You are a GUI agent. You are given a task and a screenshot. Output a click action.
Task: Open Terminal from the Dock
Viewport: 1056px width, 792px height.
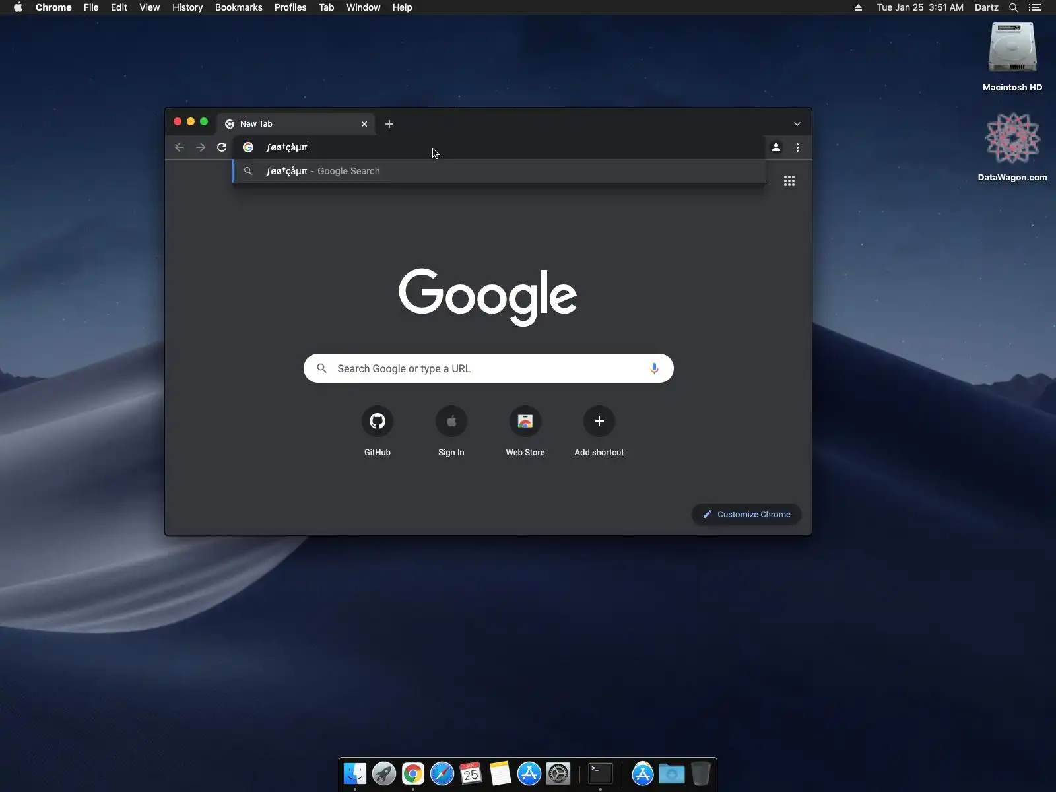[x=601, y=774]
